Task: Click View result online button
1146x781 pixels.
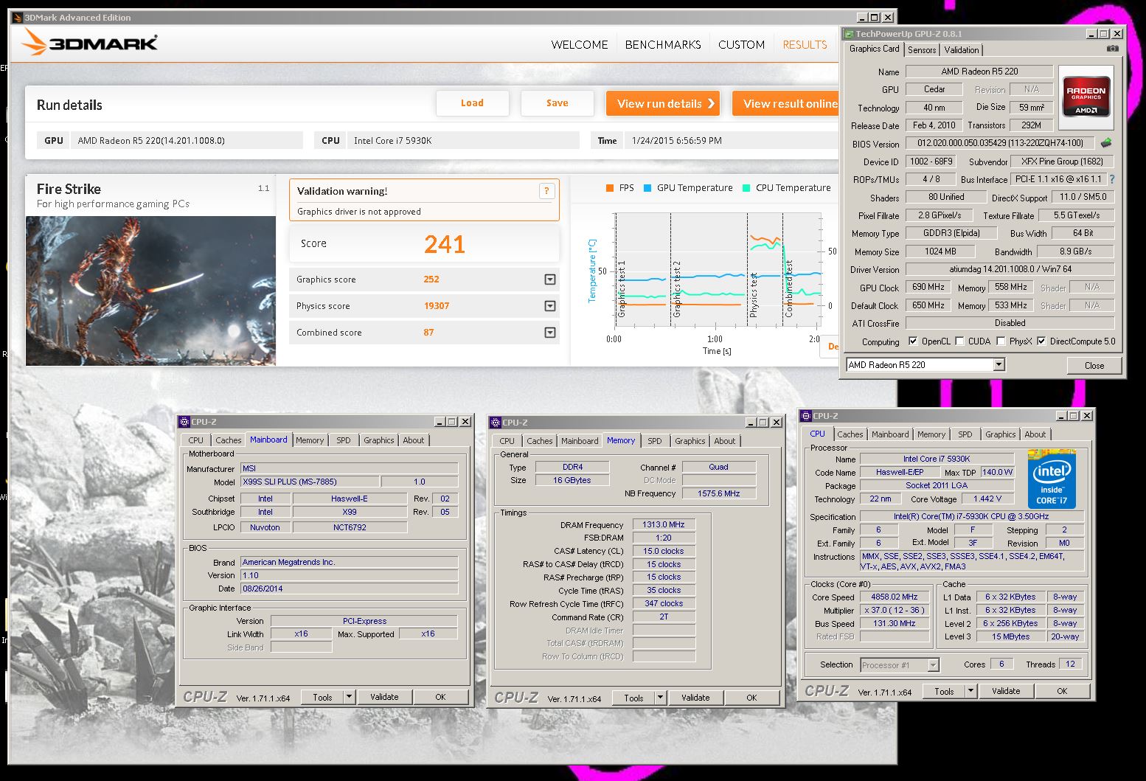Action: [x=786, y=104]
